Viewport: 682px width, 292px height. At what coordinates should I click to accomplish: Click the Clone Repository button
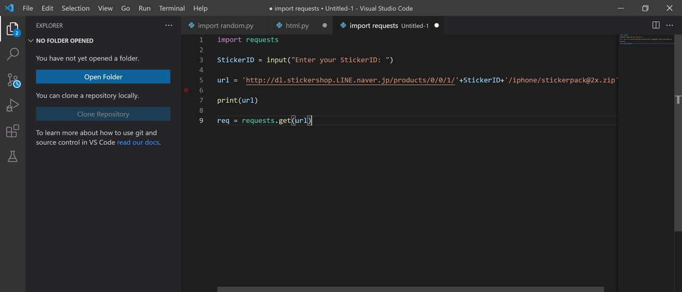[x=103, y=114]
